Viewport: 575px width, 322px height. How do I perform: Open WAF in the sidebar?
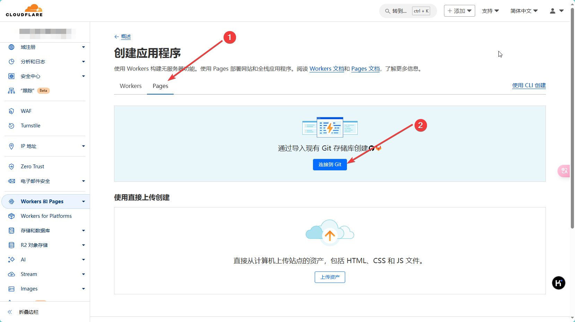click(26, 111)
